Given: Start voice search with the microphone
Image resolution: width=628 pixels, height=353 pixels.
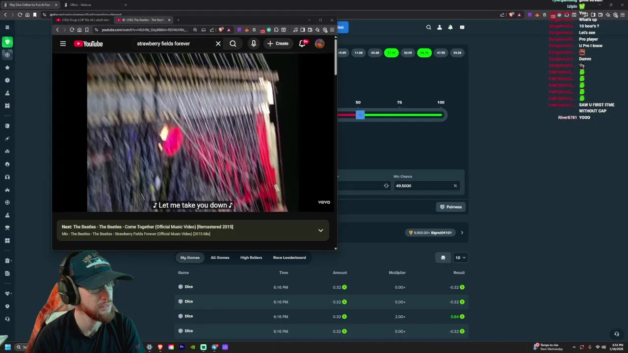Looking at the screenshot, I should (254, 44).
